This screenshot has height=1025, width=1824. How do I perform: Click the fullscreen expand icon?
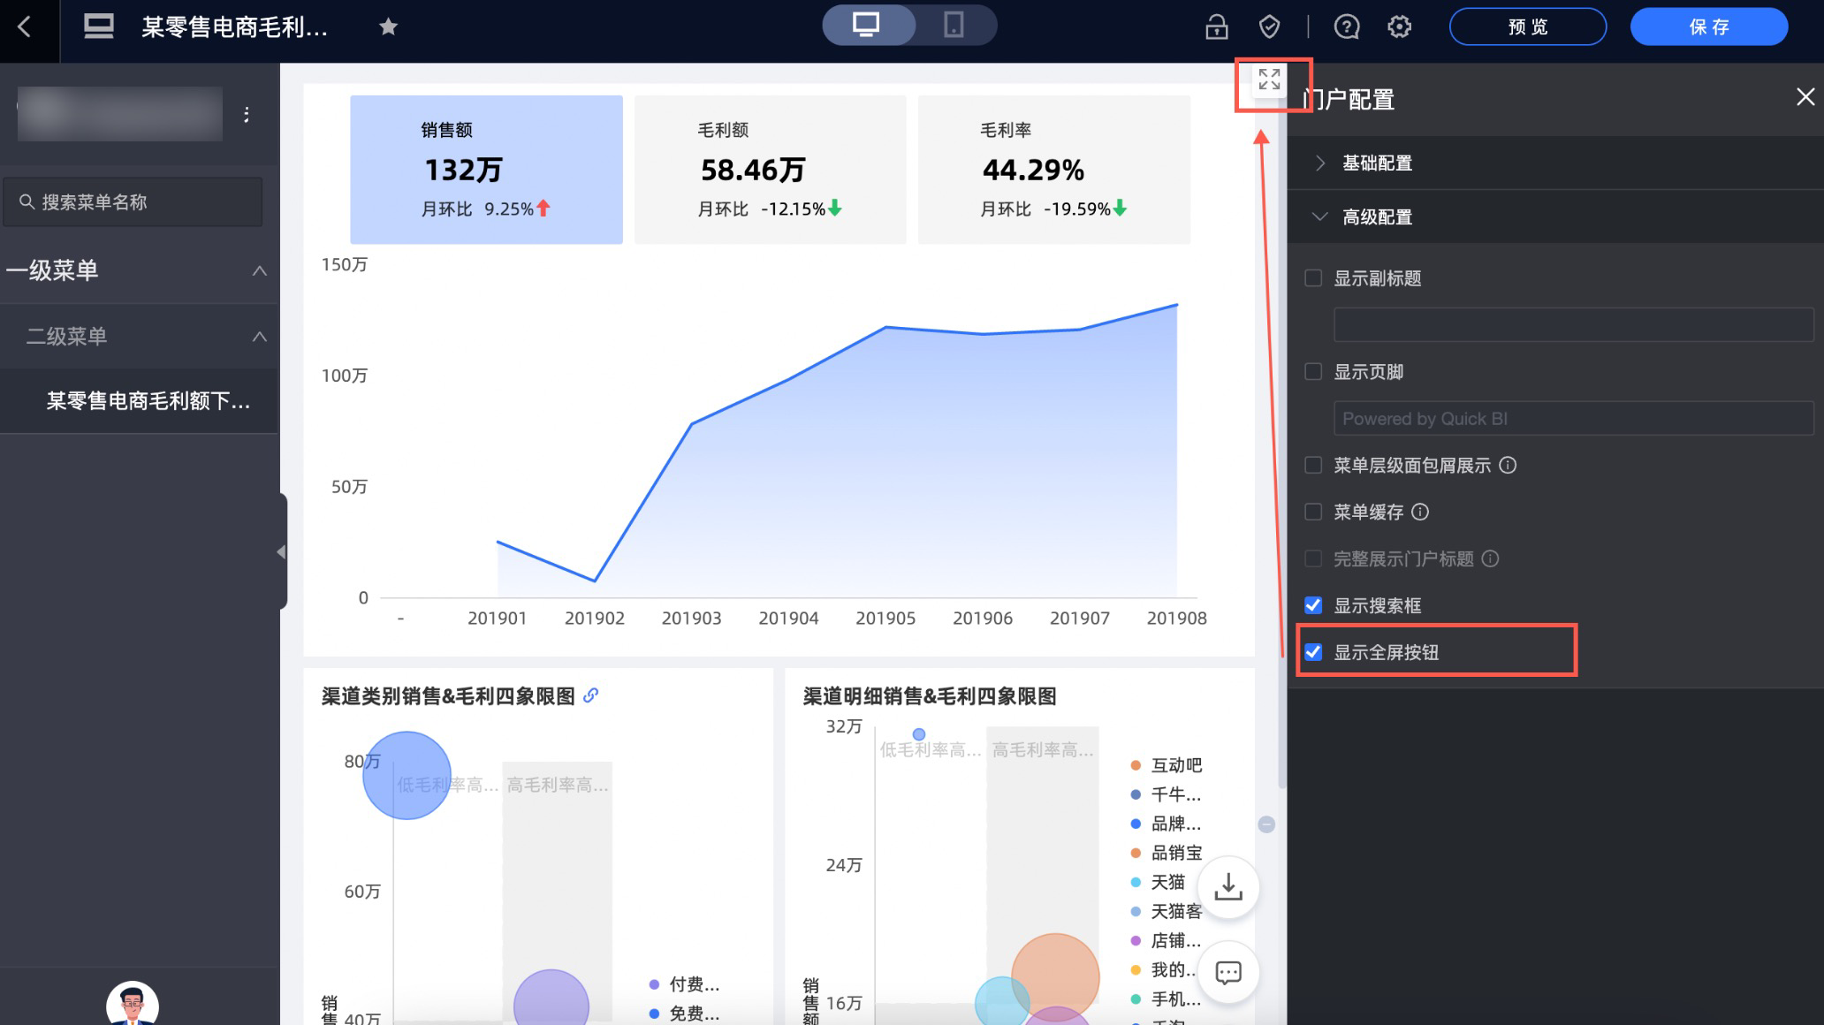tap(1269, 80)
